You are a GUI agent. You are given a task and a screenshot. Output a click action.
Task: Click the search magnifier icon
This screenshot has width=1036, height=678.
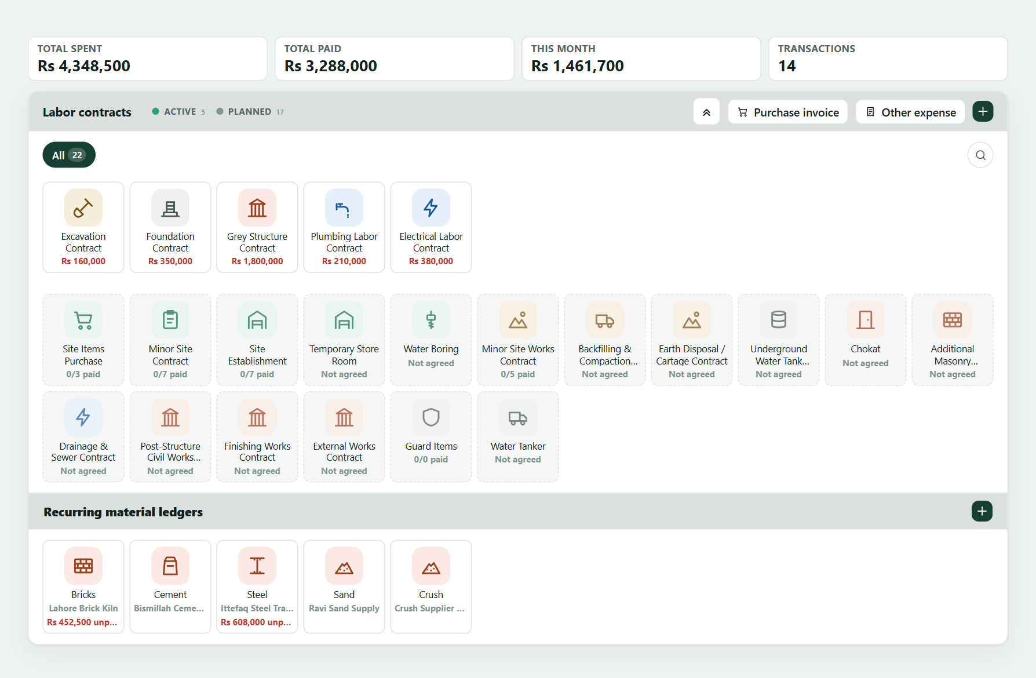pyautogui.click(x=980, y=155)
